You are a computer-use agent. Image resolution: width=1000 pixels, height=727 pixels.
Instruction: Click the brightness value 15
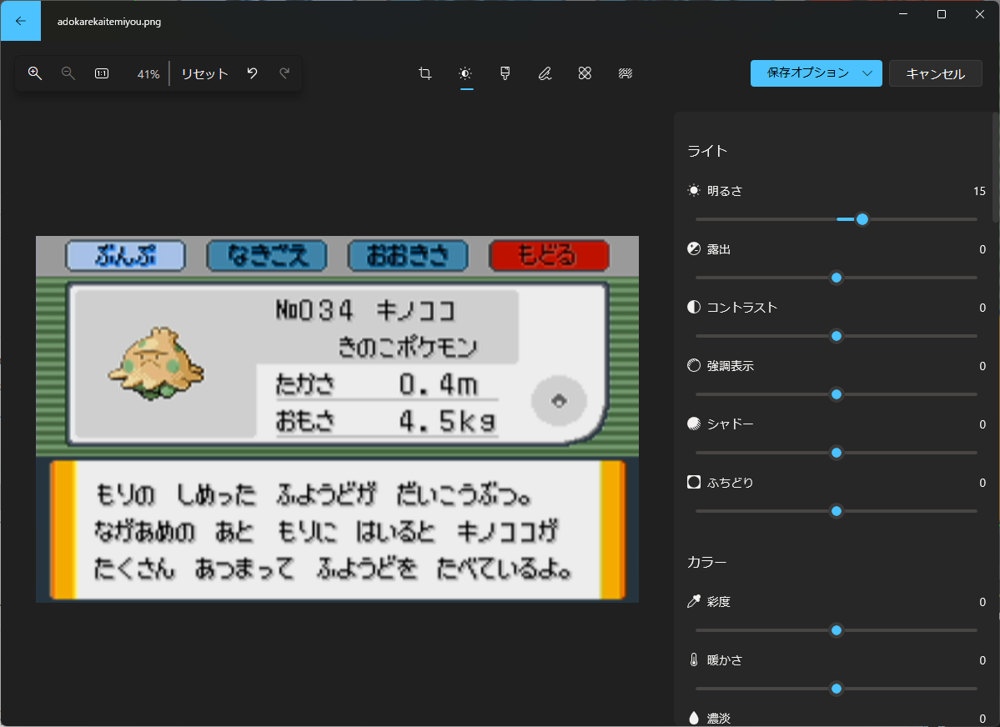click(x=980, y=191)
